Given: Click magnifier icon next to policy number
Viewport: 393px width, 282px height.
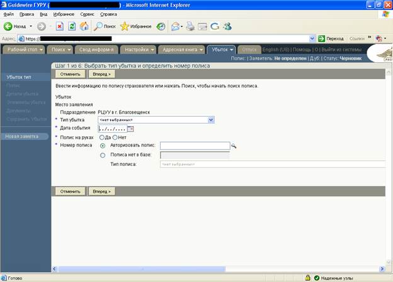Looking at the screenshot, I should (x=234, y=146).
